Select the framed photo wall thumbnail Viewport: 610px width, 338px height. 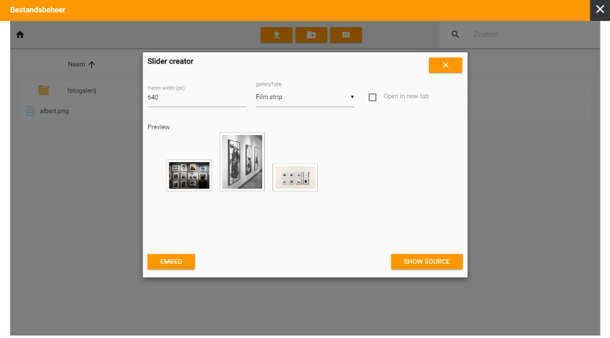tap(189, 175)
